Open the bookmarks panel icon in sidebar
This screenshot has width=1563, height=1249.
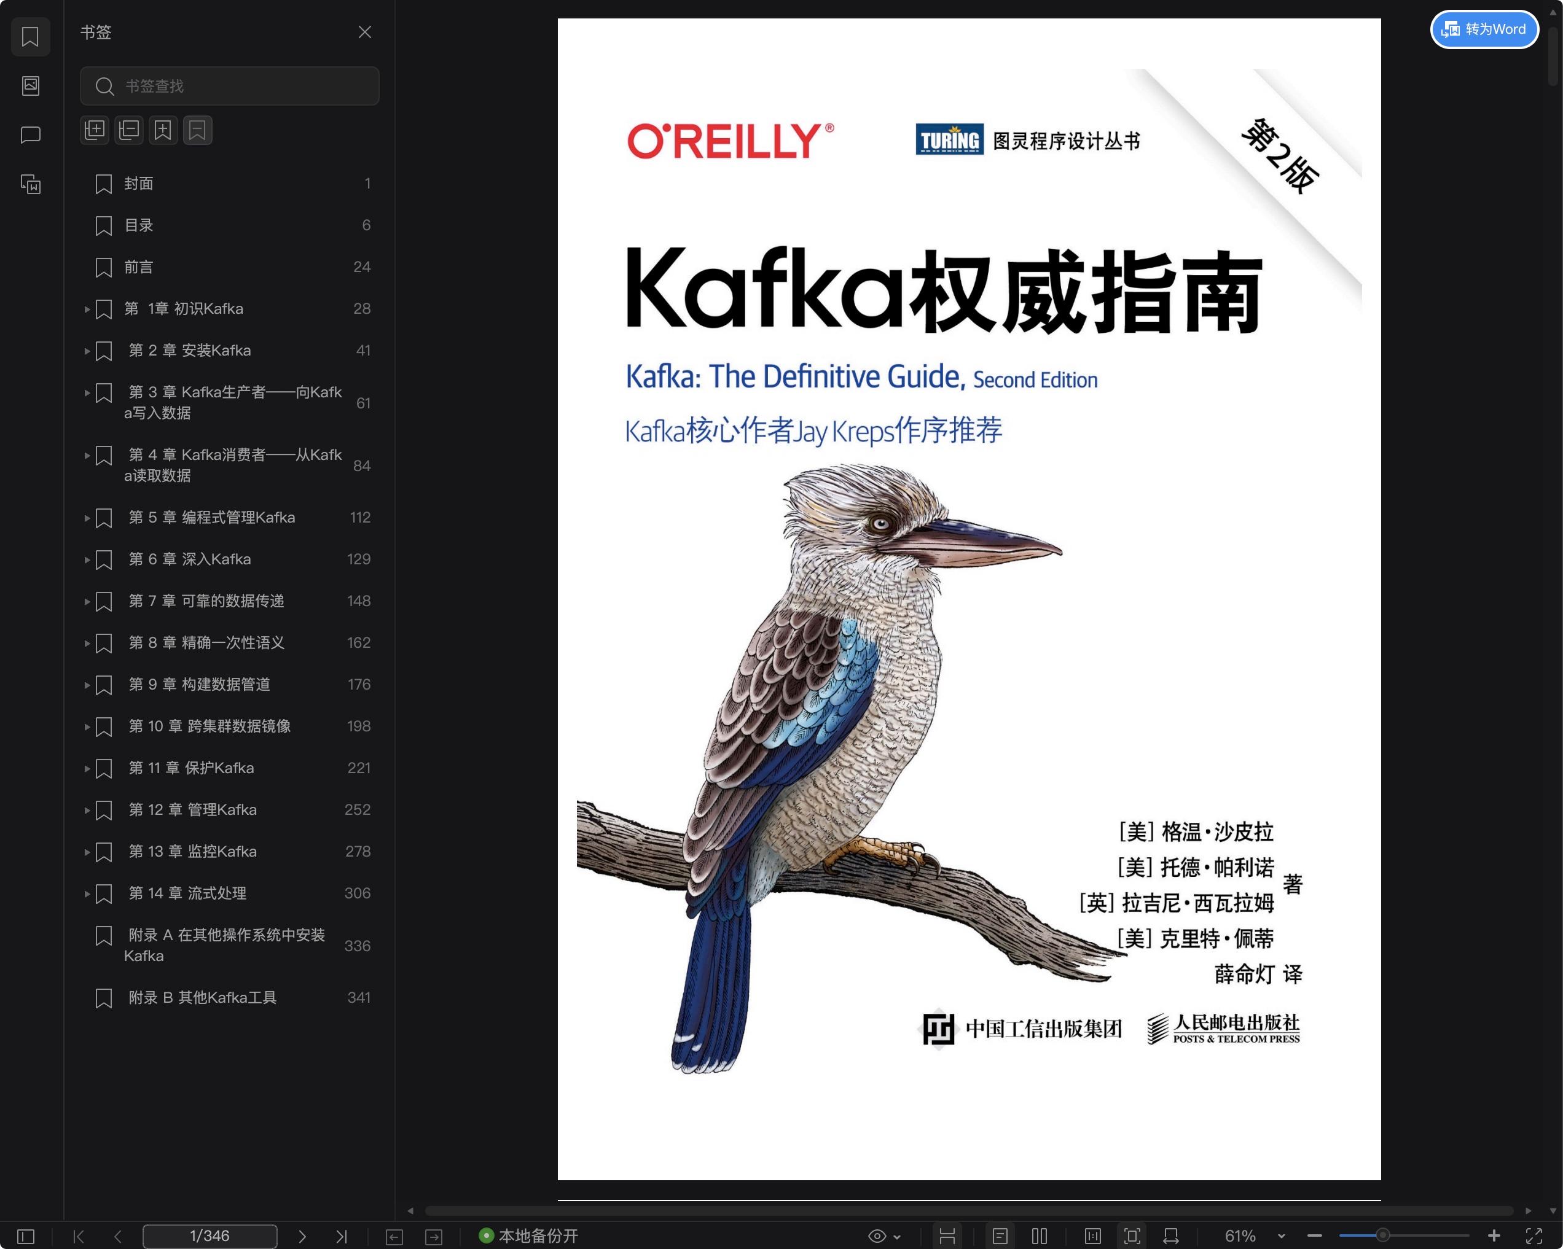point(31,37)
